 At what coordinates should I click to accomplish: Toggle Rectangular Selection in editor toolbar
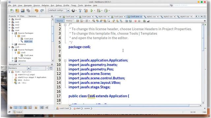[x=108, y=21]
